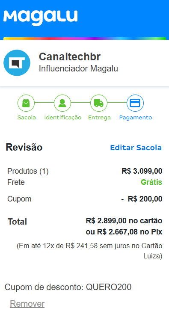Click the Canaltechbr influencer name
Viewport: 169px width, 317px height.
(70, 57)
